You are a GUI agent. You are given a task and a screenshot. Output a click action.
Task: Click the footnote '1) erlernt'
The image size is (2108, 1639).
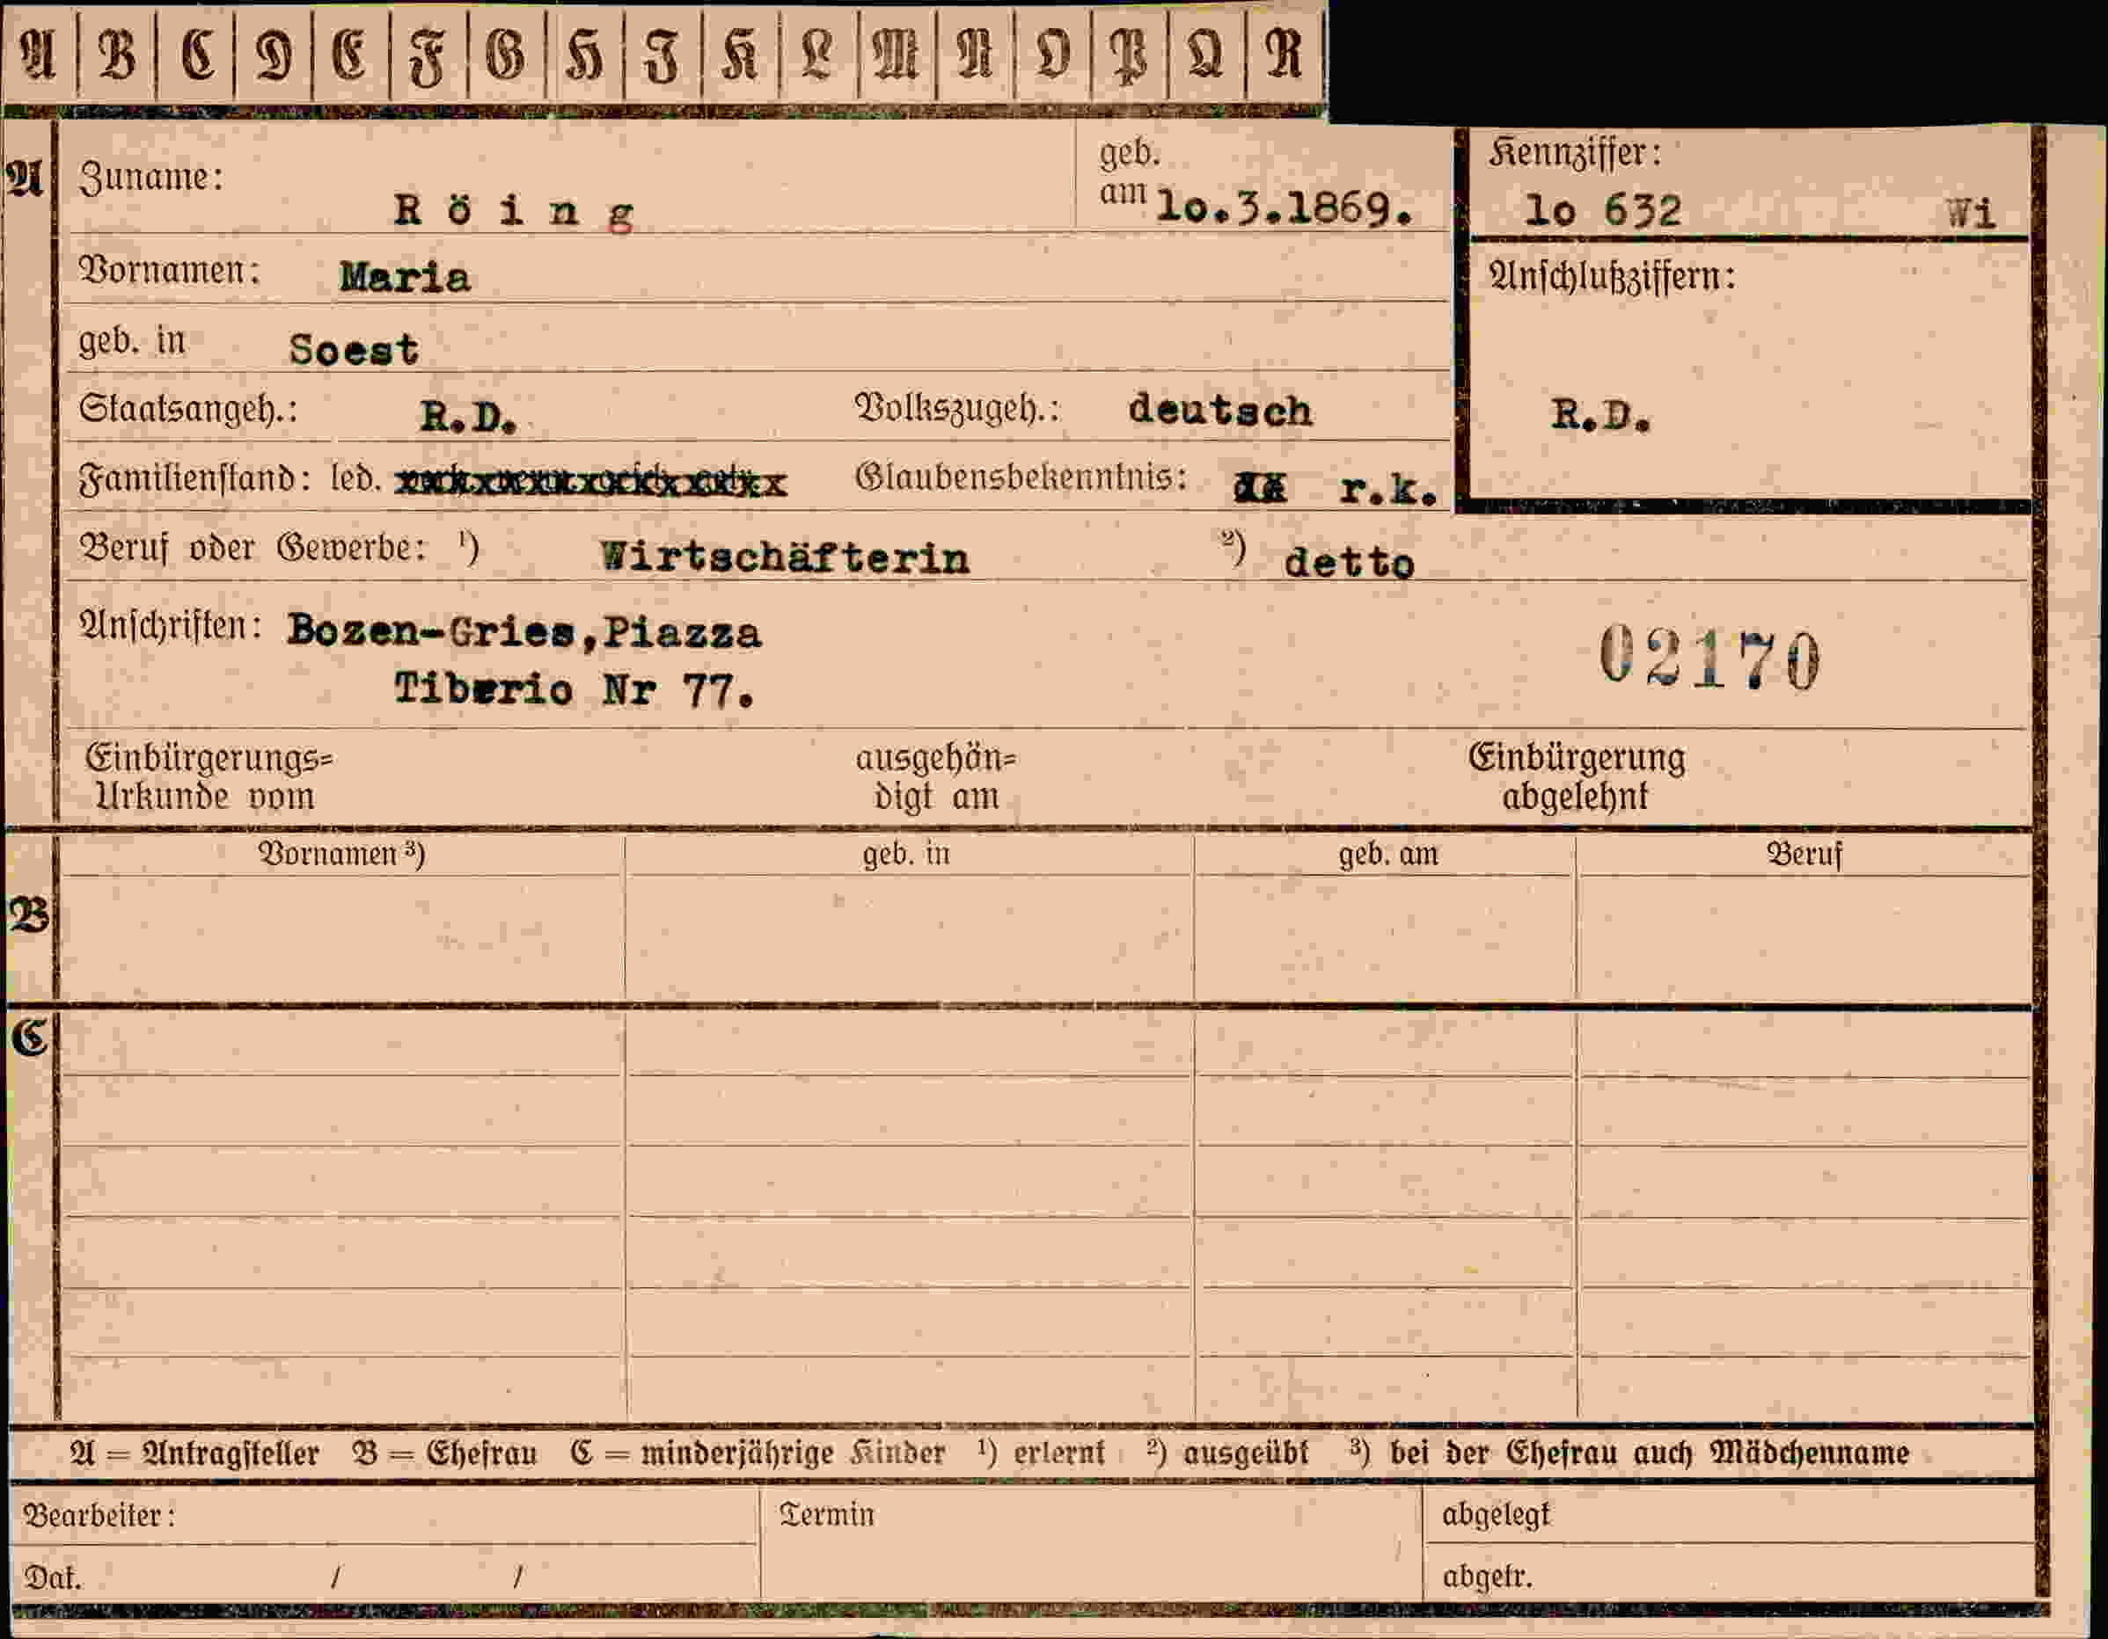(1041, 1452)
